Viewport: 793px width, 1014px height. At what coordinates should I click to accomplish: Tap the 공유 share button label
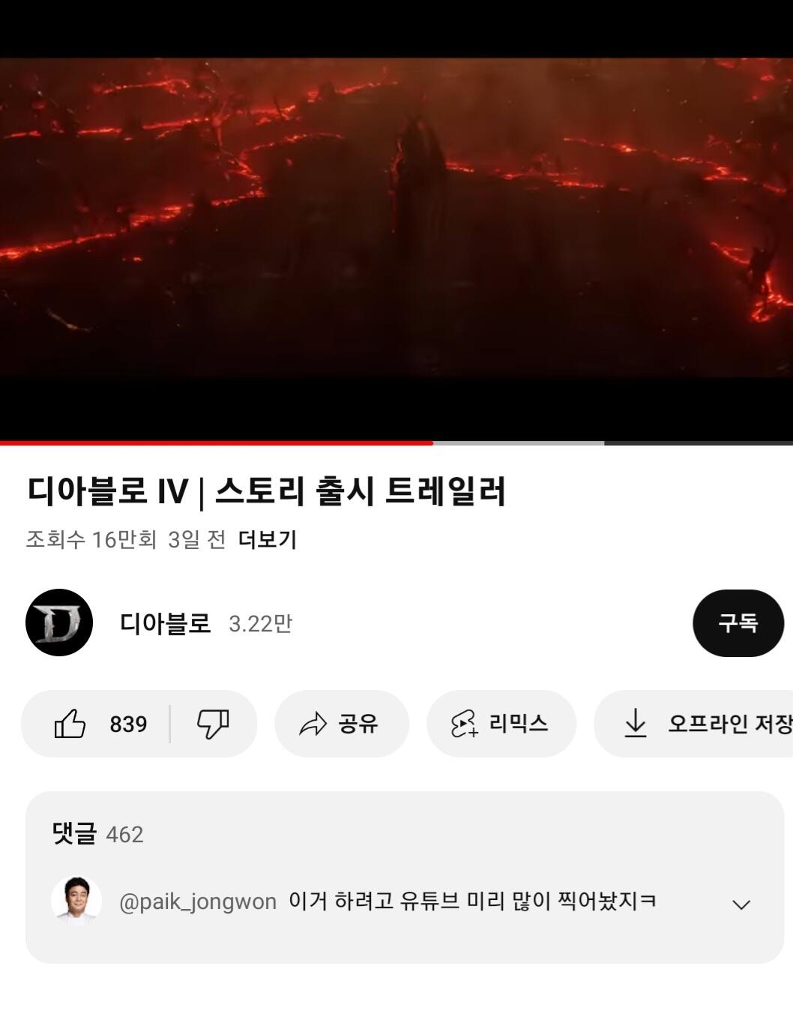pos(358,724)
